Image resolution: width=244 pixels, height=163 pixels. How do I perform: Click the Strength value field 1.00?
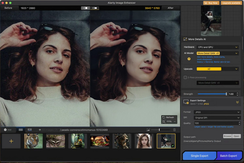pyautogui.click(x=231, y=94)
